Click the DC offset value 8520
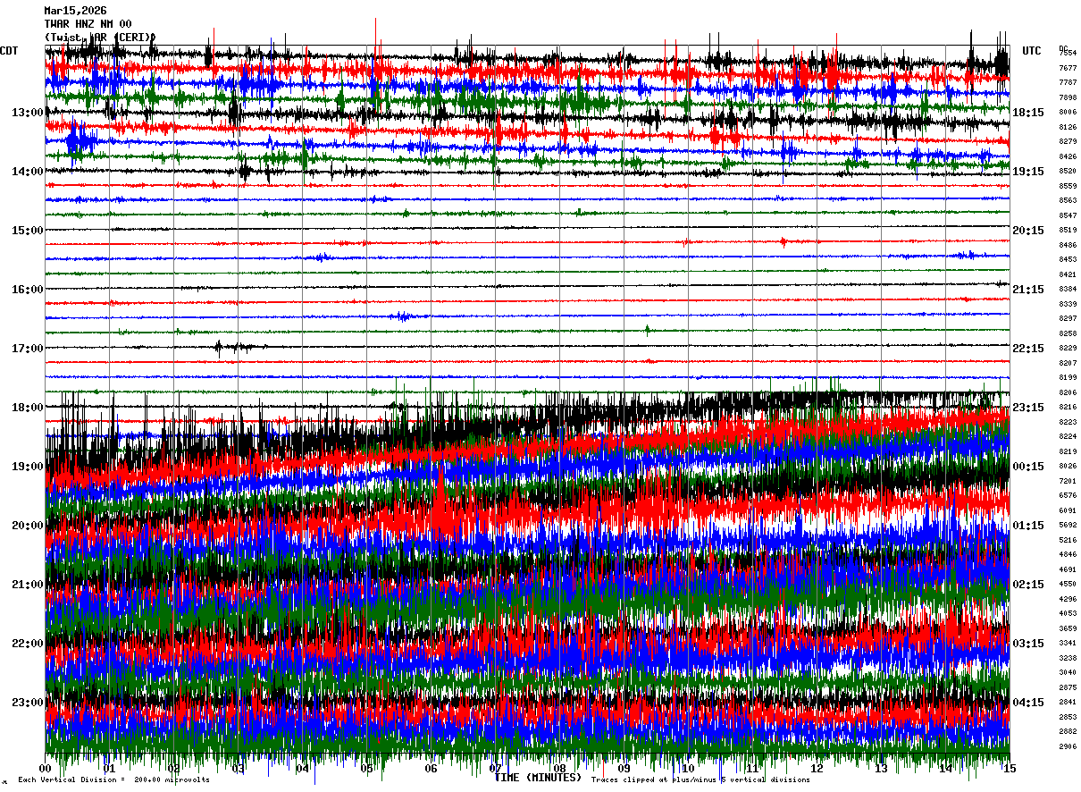 pyautogui.click(x=1068, y=172)
